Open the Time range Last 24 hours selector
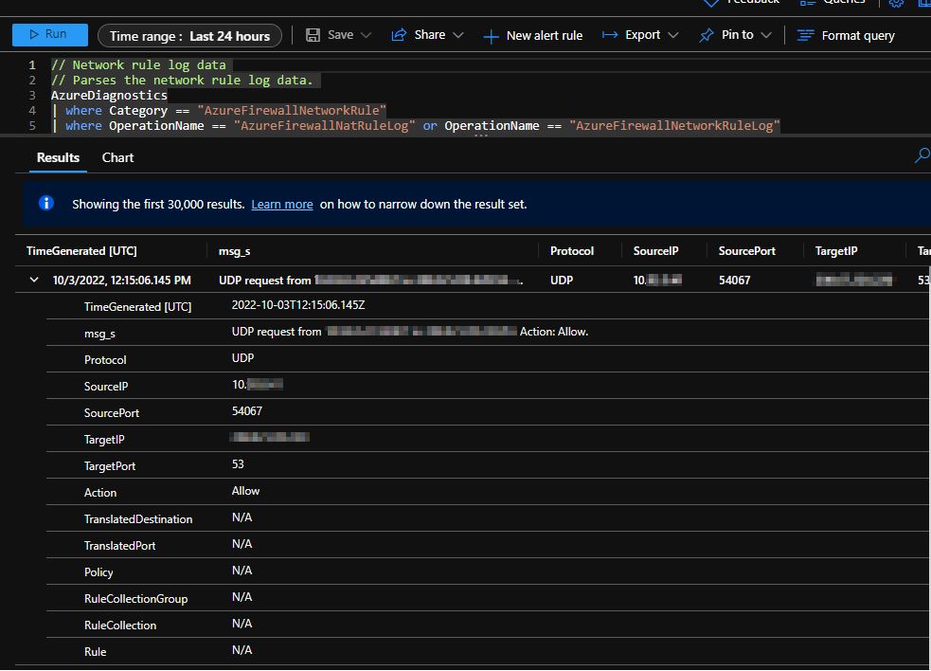The height and width of the screenshot is (671, 931). tap(189, 36)
